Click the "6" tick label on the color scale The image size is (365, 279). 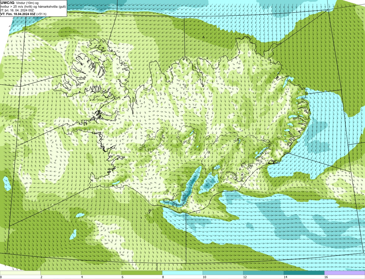pos(122,277)
